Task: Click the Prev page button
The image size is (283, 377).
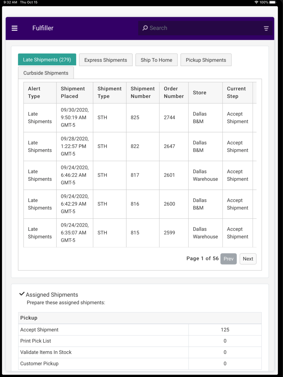Action: click(x=229, y=259)
